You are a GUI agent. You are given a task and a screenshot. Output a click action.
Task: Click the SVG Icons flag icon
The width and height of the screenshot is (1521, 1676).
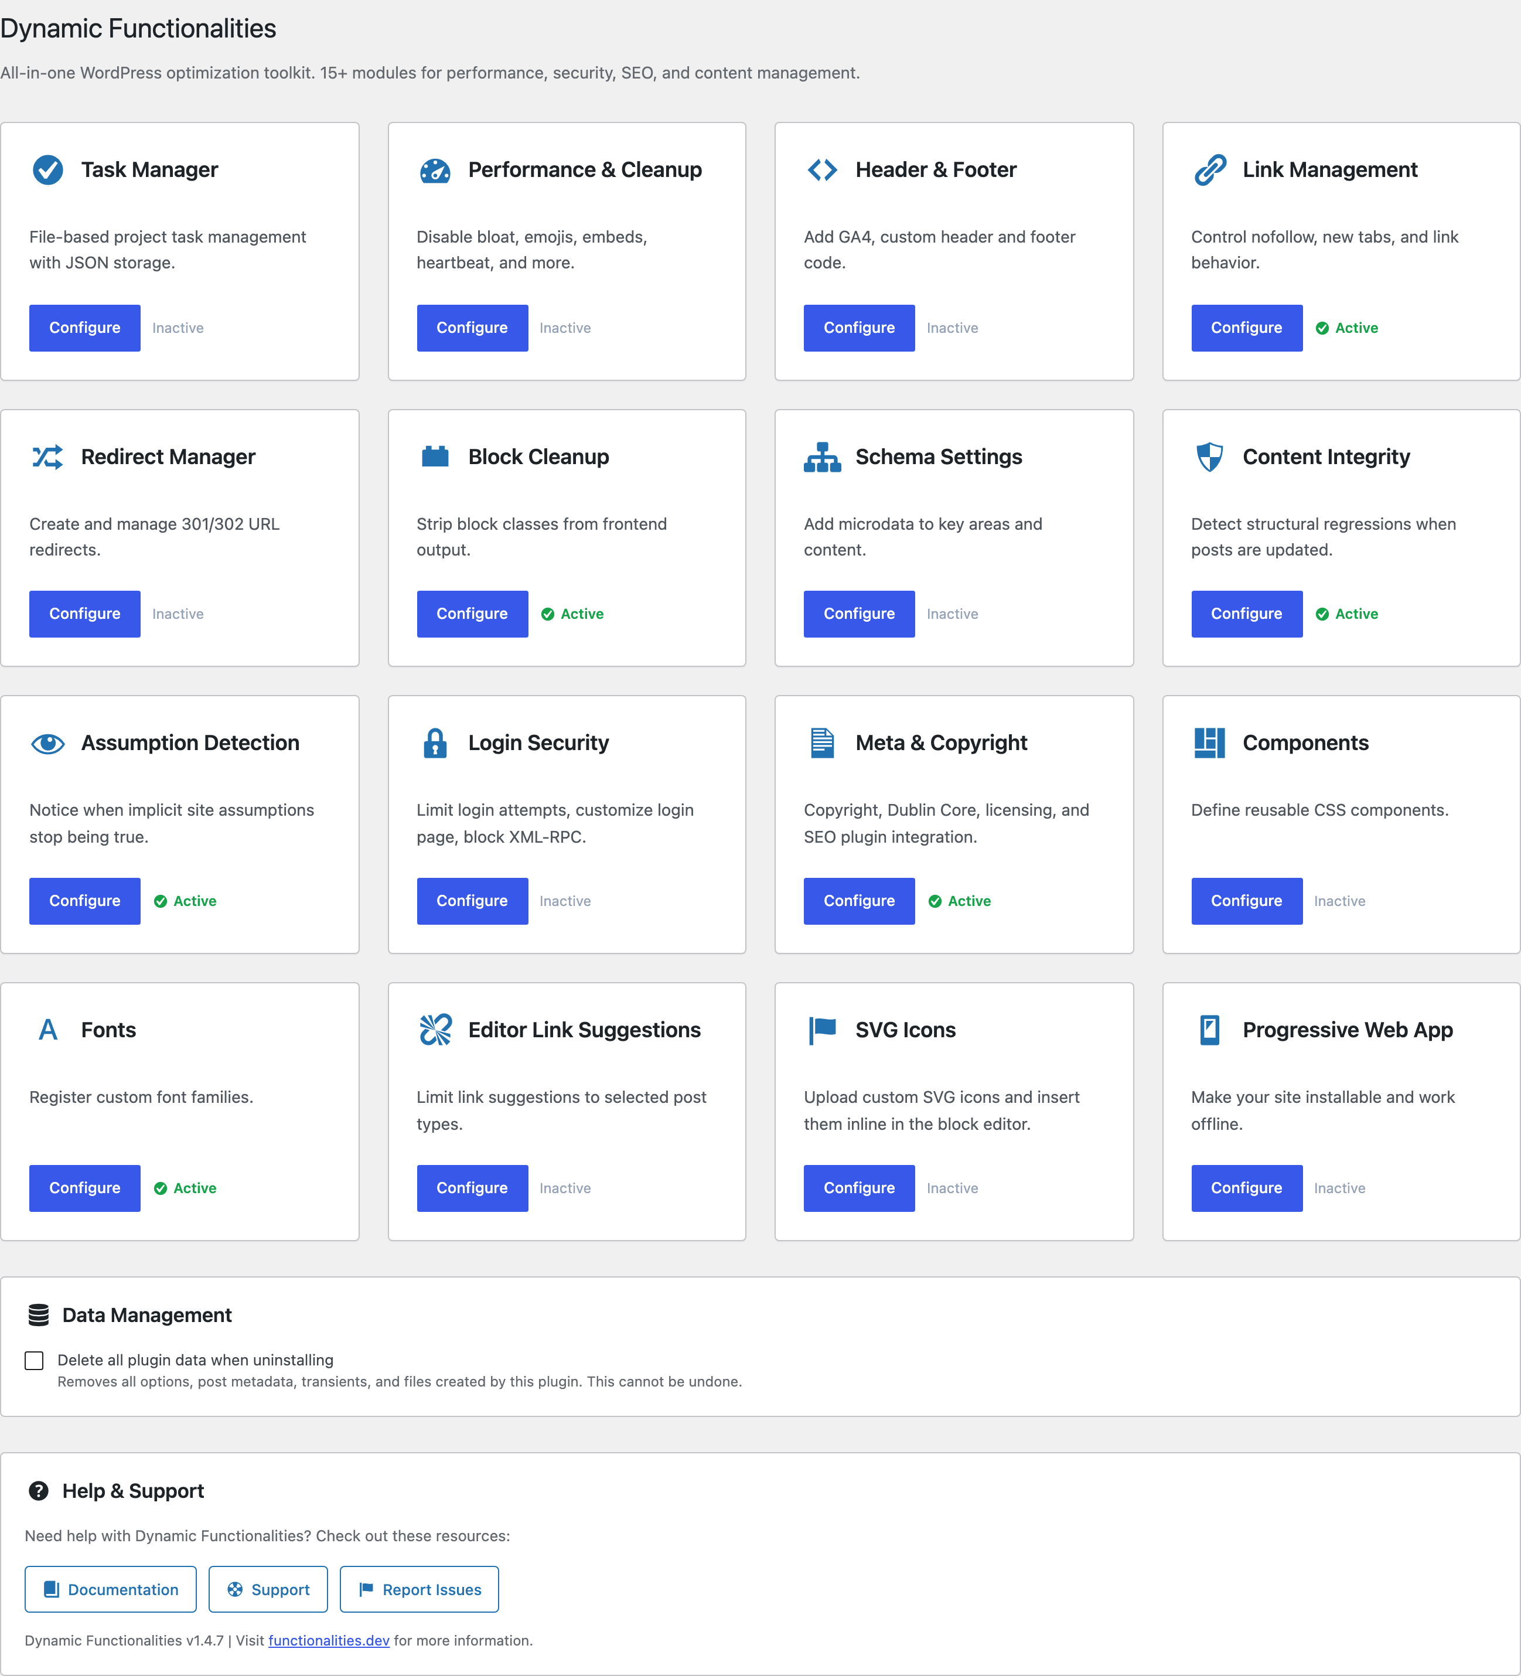coord(822,1030)
